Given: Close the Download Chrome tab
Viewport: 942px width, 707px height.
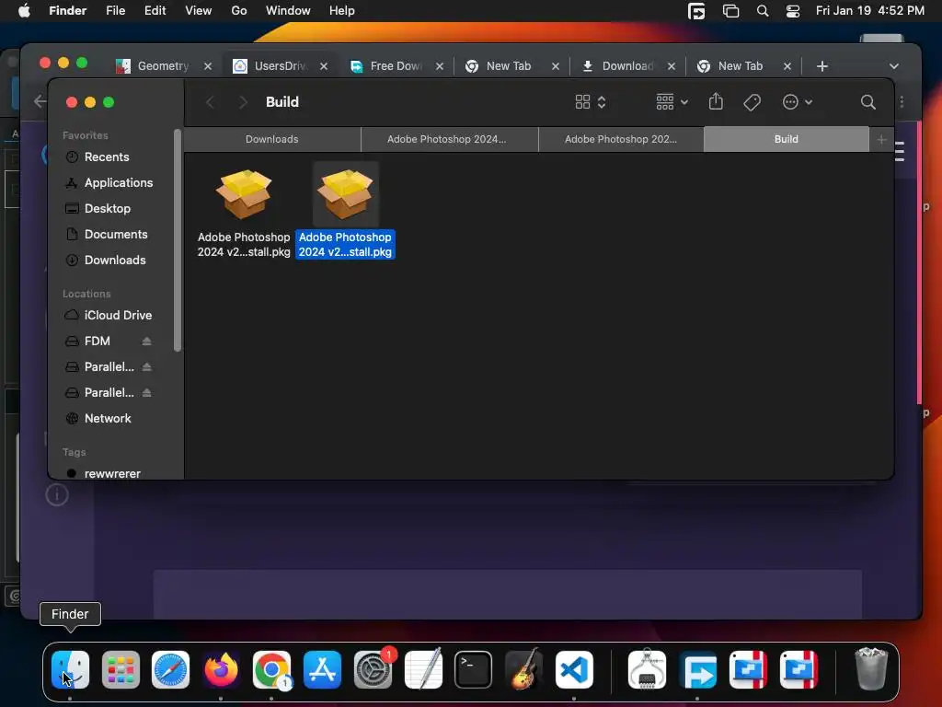Looking at the screenshot, I should click(672, 66).
